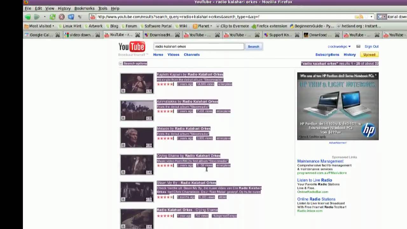Close the Google Cal... tab
Viewport: 407px width, 229px height.
coord(58,35)
